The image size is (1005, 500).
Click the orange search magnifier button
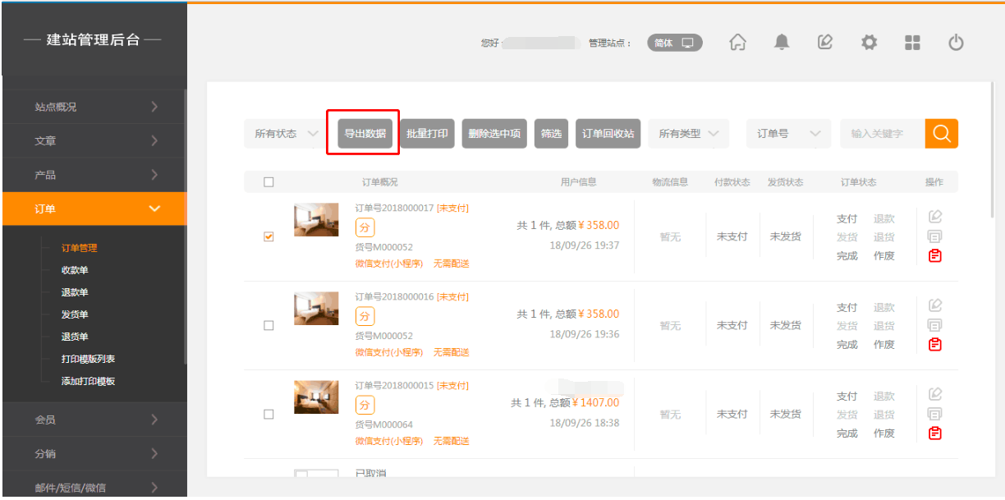click(941, 133)
